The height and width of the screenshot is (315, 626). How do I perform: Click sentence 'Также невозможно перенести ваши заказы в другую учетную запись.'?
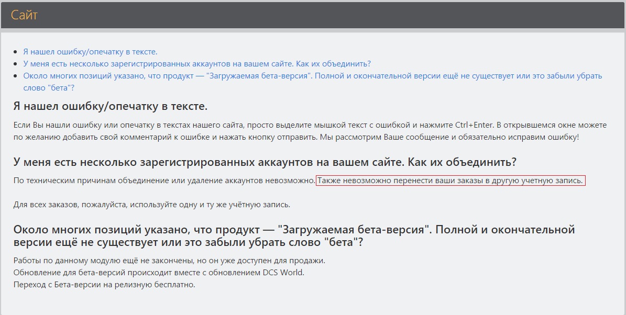point(451,181)
